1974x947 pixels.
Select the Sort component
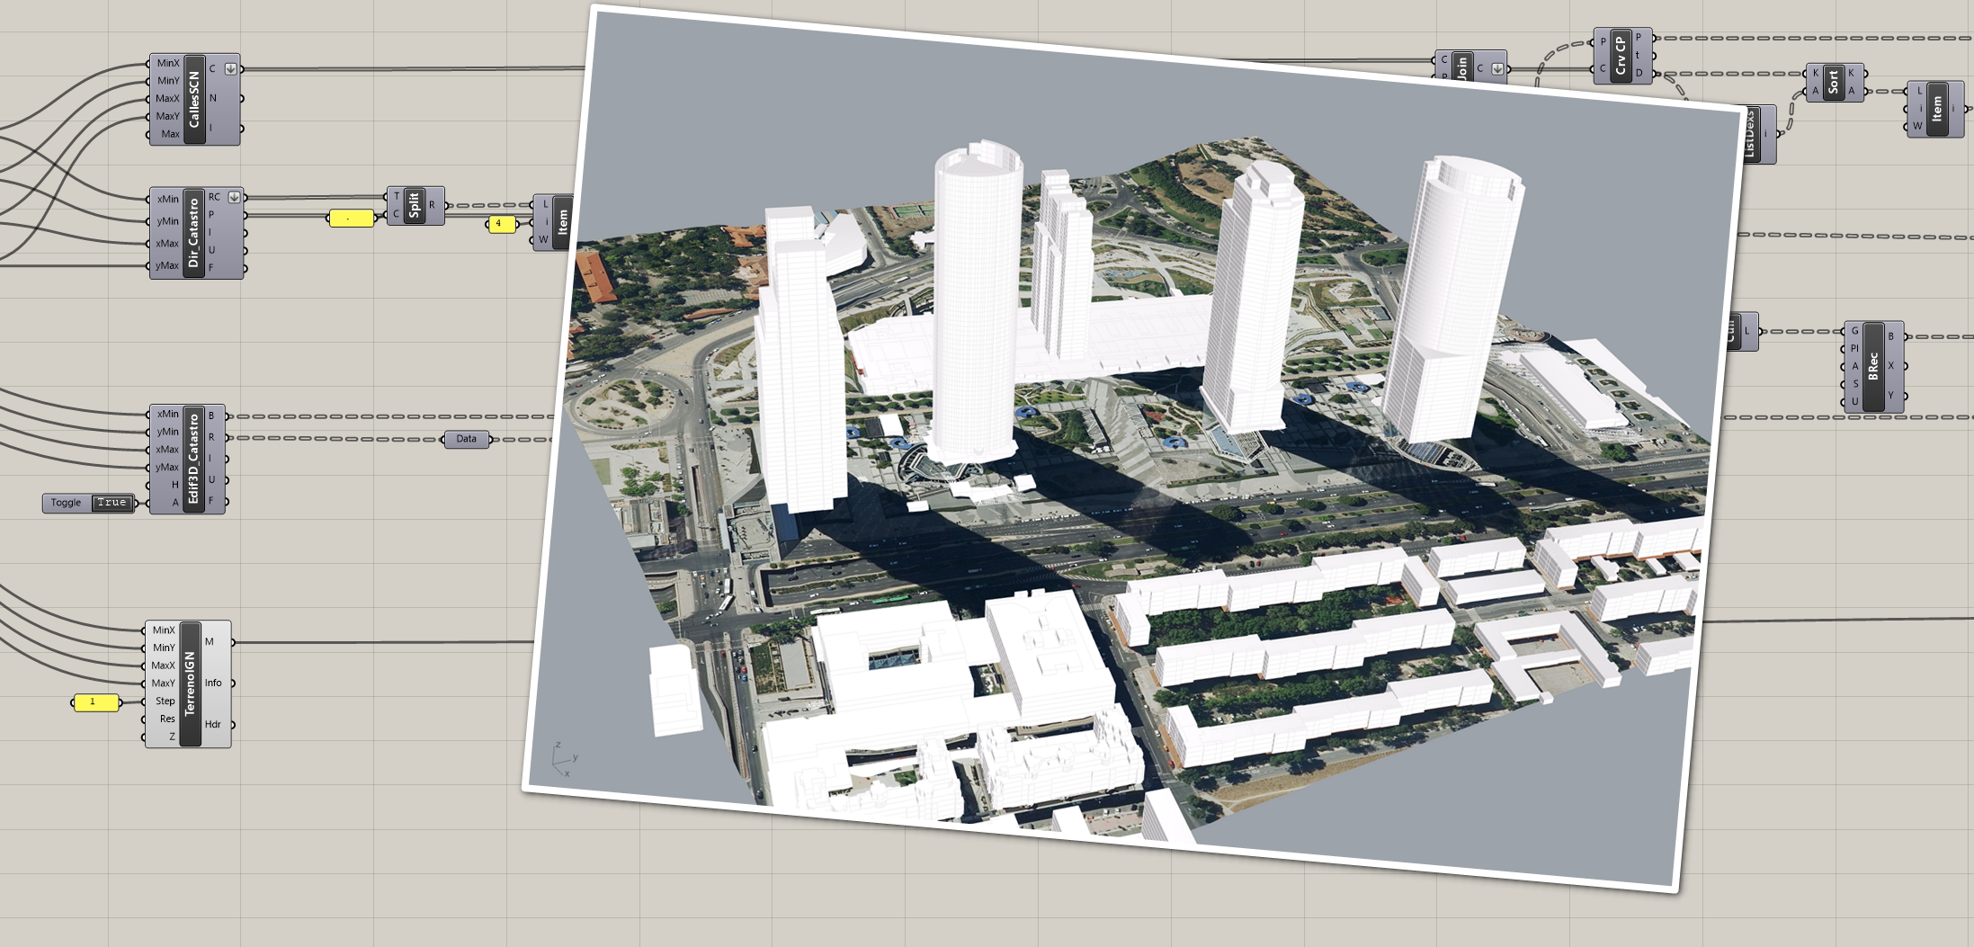pyautogui.click(x=1833, y=82)
